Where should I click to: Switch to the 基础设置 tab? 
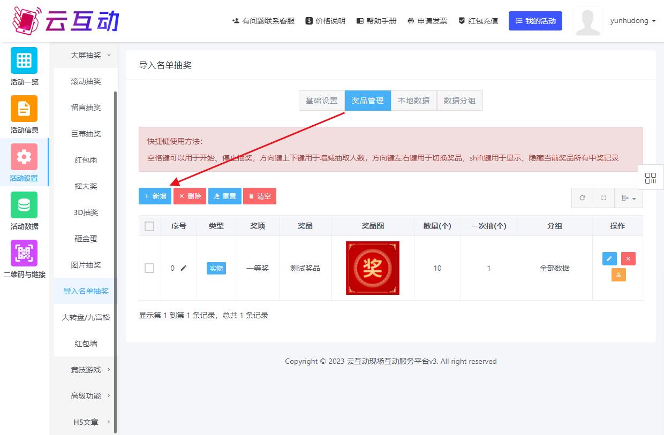point(321,100)
